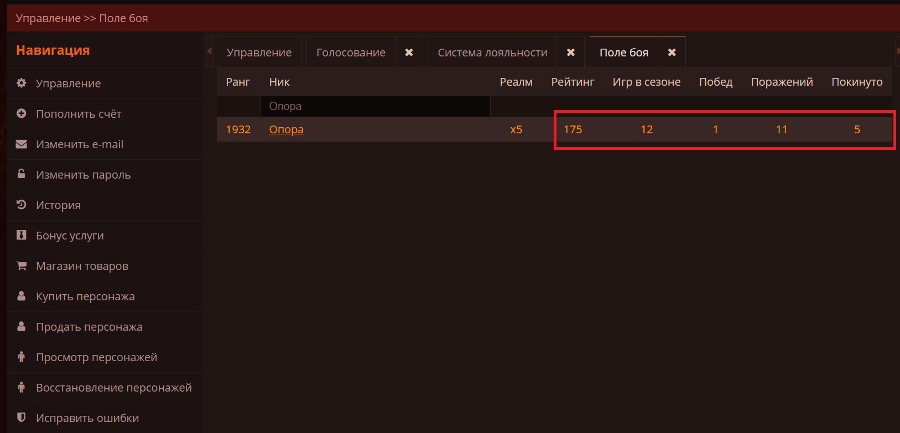Viewport: 900px width, 433px height.
Task: Click the person icon for Купить персонажа
Action: [22, 296]
